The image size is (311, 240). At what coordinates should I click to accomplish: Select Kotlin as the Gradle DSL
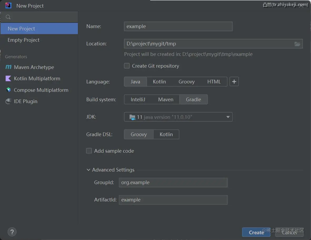coord(166,134)
